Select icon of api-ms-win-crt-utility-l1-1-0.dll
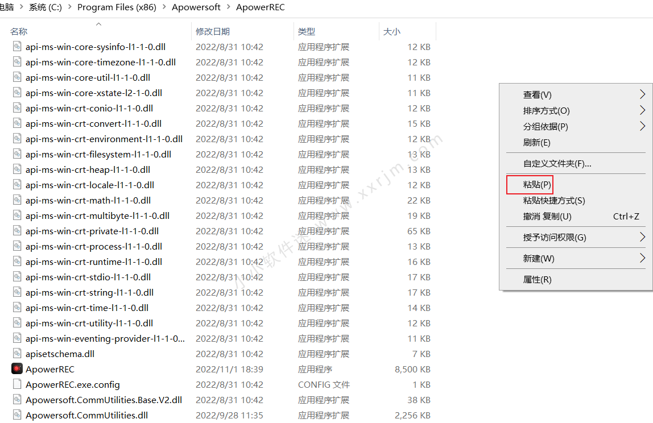This screenshot has height=423, width=653. [17, 323]
